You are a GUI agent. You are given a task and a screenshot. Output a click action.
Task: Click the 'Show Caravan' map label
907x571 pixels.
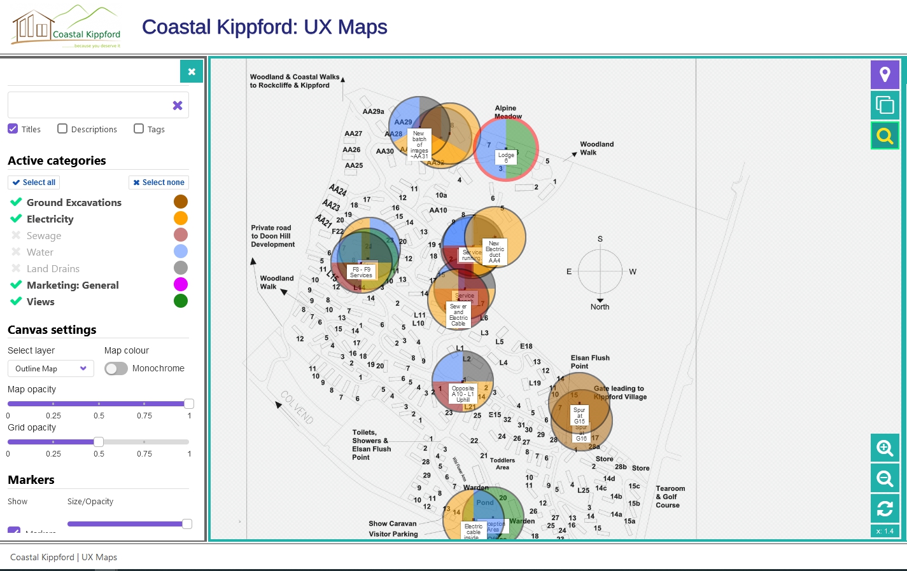[392, 523]
